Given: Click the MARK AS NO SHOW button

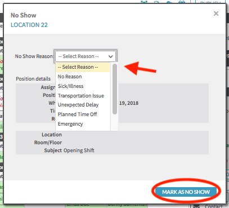Looking at the screenshot, I should [186, 192].
